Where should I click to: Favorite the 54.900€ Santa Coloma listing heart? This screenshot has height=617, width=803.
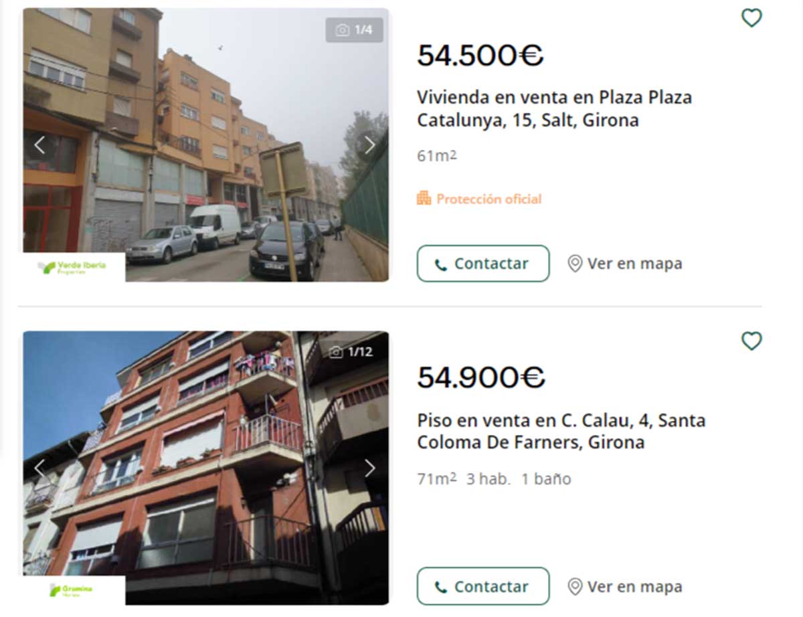[x=751, y=341]
